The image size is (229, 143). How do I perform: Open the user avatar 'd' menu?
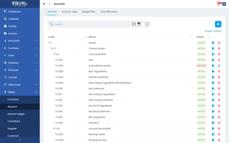click(x=224, y=4)
